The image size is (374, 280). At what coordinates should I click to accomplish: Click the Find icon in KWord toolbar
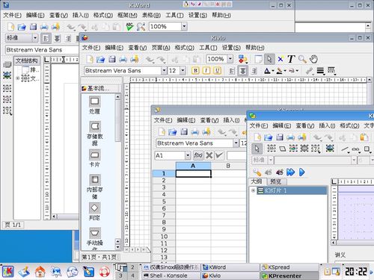(x=141, y=26)
